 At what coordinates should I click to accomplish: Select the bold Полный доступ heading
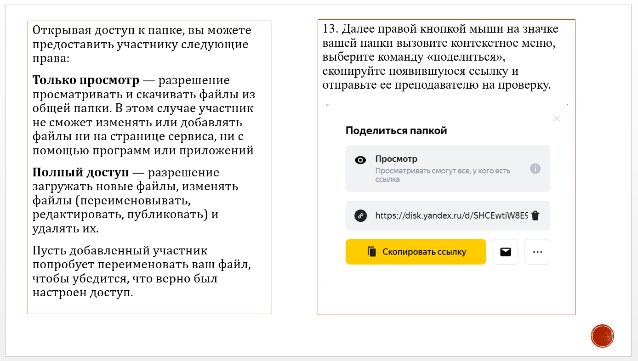pos(80,173)
